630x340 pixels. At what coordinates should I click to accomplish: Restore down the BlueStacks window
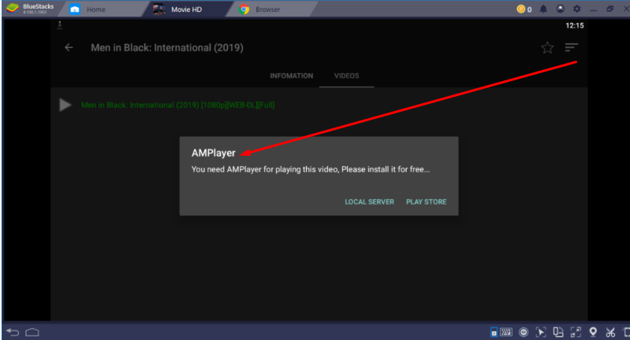610,9
